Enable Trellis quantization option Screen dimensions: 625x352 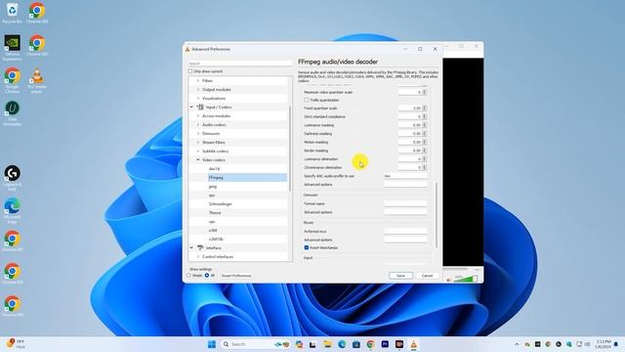coord(306,100)
